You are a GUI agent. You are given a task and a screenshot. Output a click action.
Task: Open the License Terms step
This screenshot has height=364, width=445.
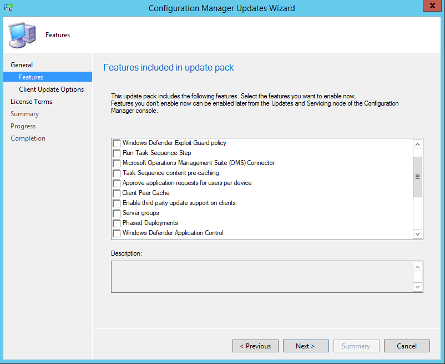point(31,102)
